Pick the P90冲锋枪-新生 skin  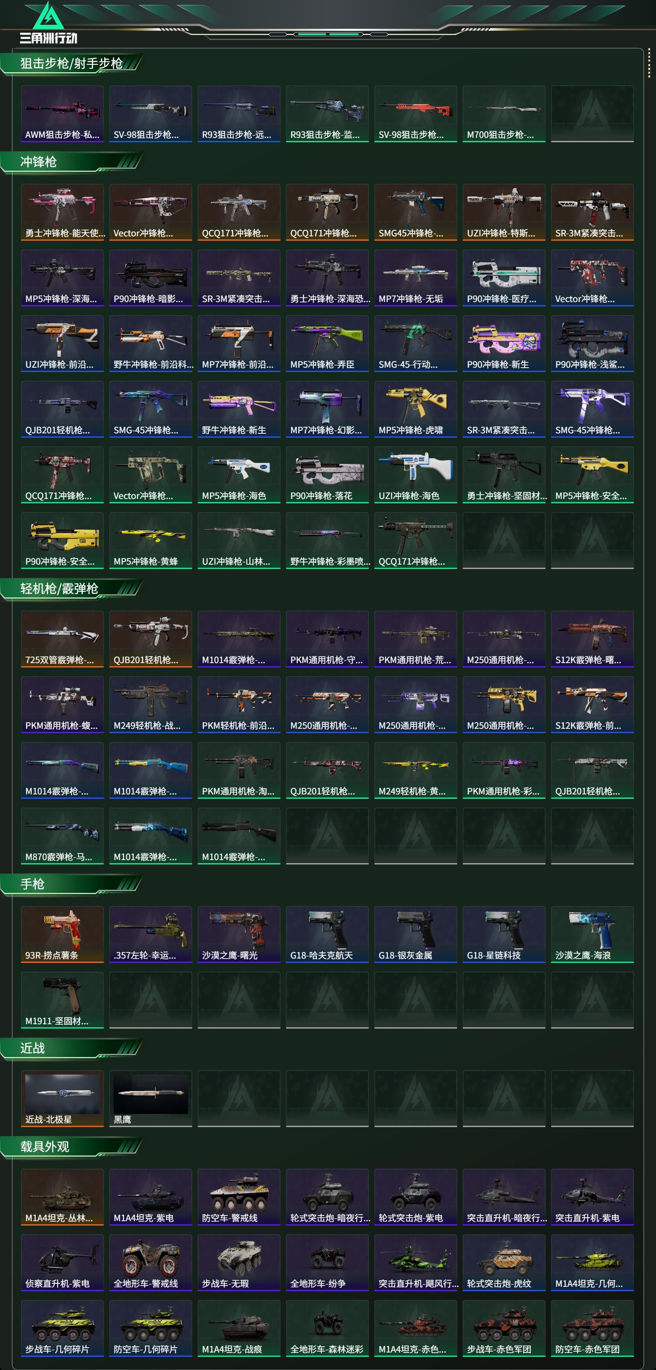click(x=503, y=344)
